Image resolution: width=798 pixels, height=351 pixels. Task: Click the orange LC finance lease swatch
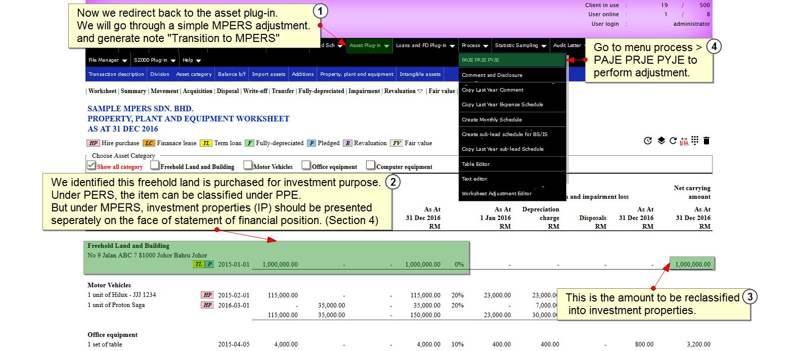click(149, 143)
